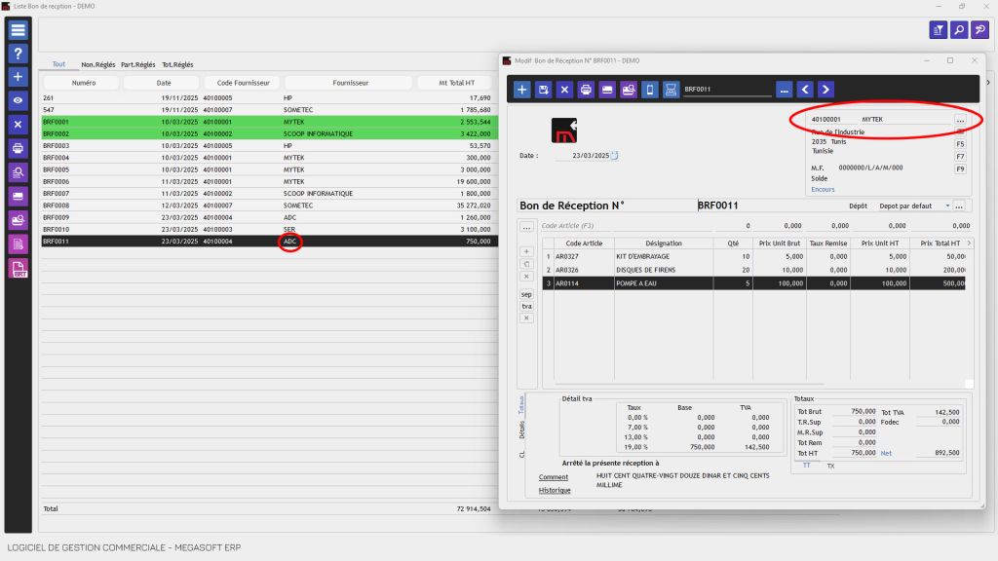Open the Depot par defaut dropdown
Screen dimensions: 998x561
(914, 206)
